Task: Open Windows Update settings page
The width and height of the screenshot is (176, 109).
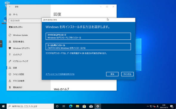Action: click(20, 35)
